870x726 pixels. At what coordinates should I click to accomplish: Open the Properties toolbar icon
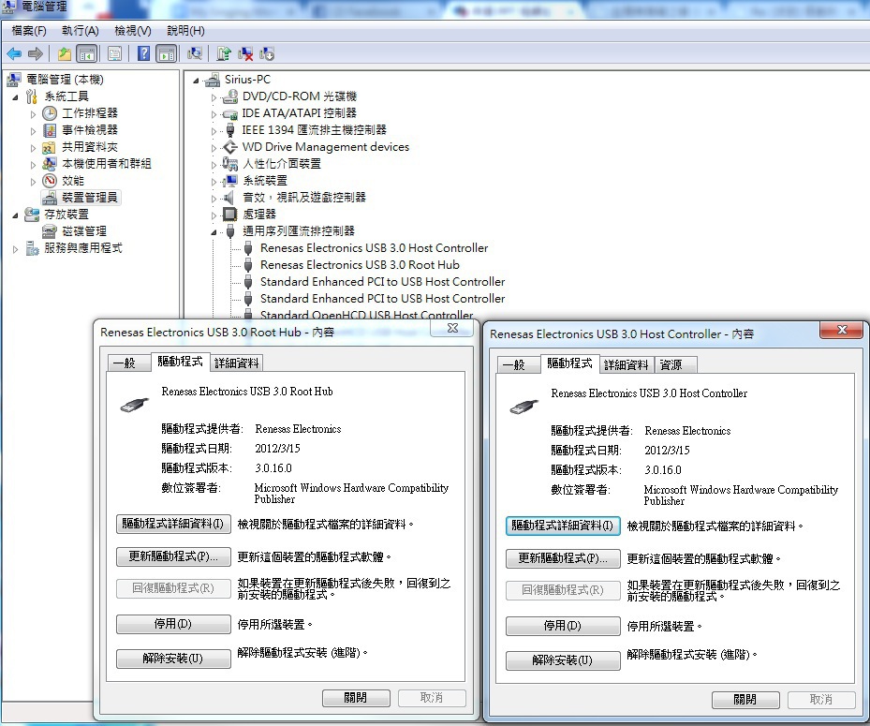click(x=114, y=53)
